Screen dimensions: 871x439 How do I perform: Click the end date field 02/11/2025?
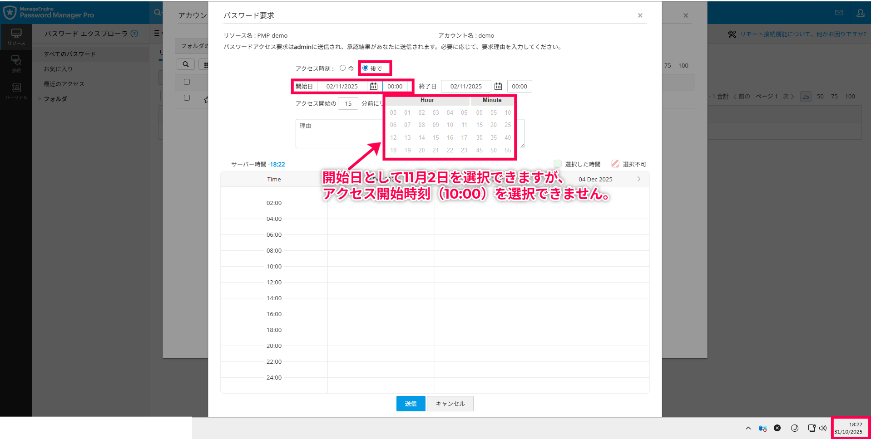click(x=466, y=86)
